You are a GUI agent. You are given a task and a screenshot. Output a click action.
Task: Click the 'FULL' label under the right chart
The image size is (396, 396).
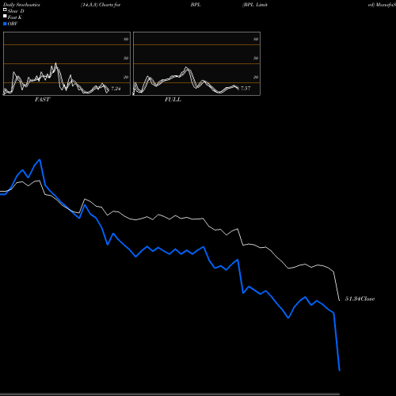[x=173, y=100]
